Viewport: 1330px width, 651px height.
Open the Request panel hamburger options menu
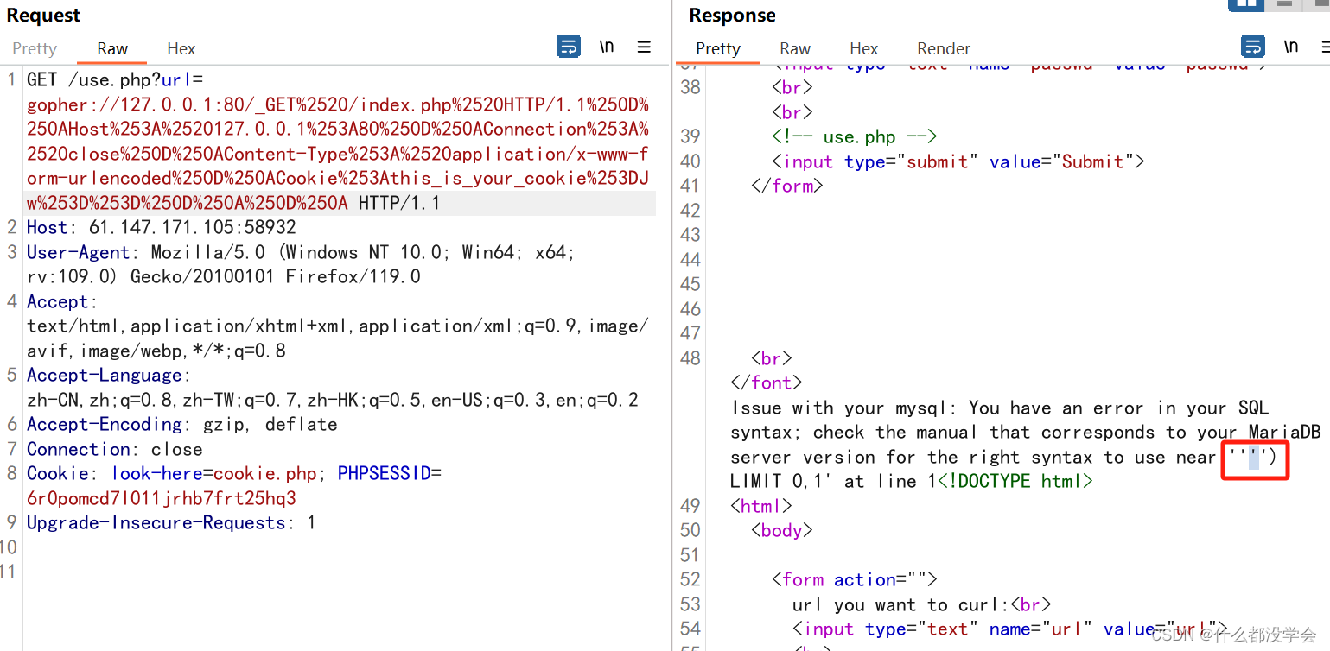click(644, 47)
